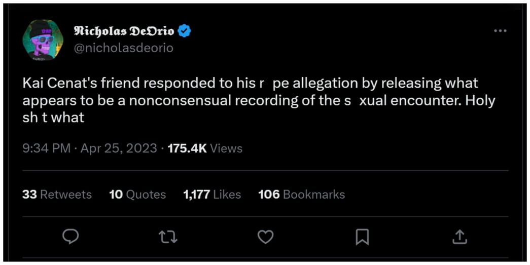
Task: Click the blue verified checkmark badge
Action: [185, 31]
